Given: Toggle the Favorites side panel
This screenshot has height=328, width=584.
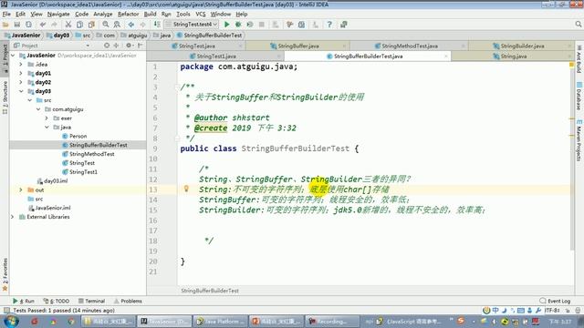Looking at the screenshot, I should (x=5, y=274).
